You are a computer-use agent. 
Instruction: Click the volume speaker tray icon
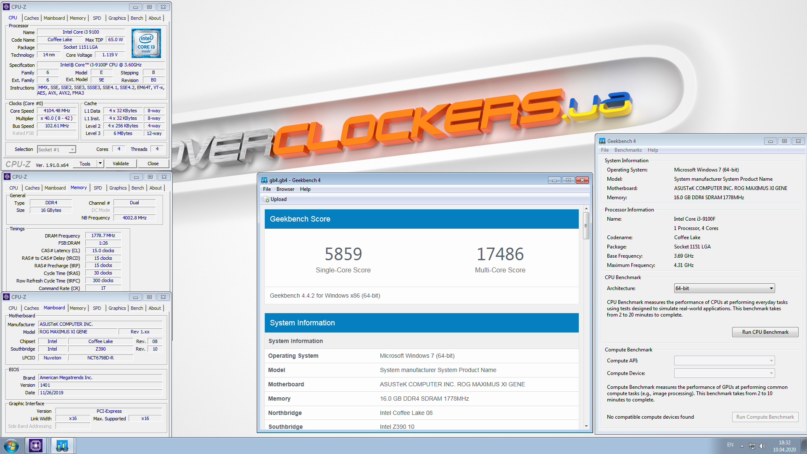[x=762, y=446]
